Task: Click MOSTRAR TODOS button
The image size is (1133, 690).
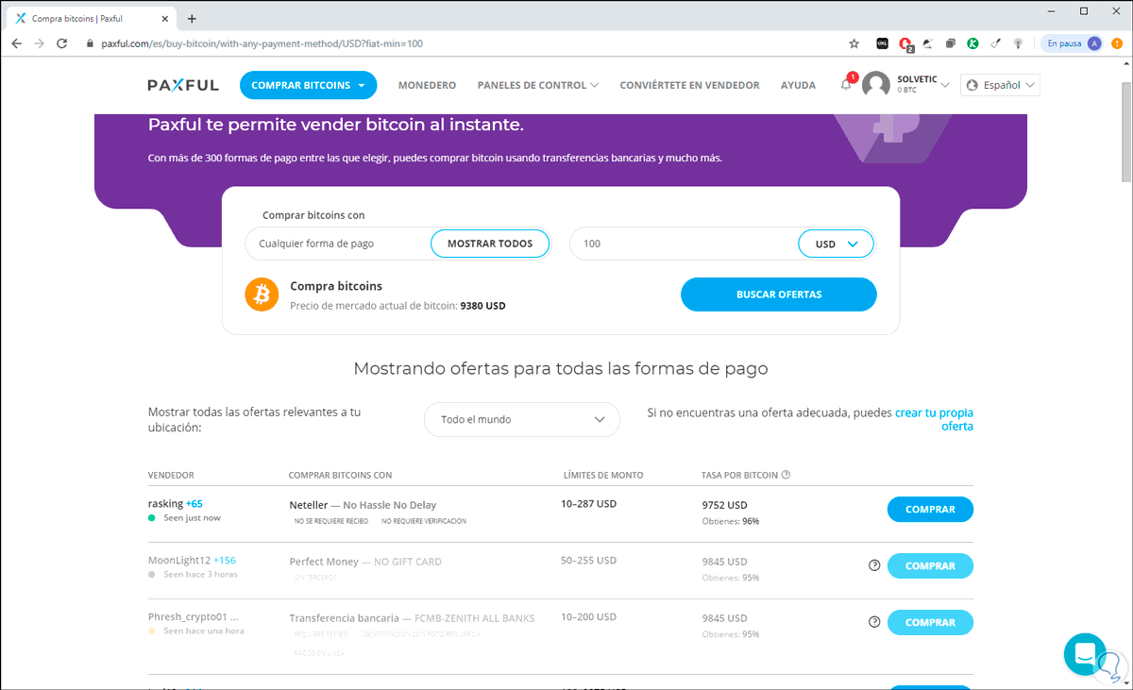Action: click(490, 244)
